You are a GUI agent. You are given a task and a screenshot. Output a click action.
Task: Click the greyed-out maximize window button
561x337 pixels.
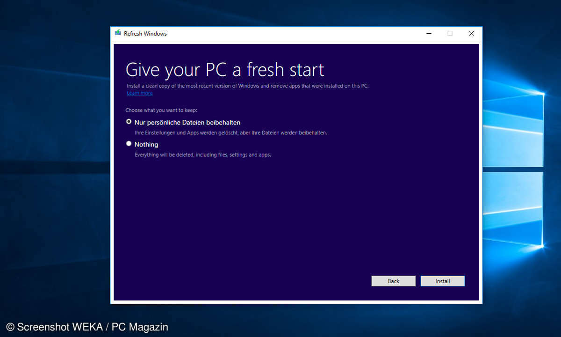(450, 33)
